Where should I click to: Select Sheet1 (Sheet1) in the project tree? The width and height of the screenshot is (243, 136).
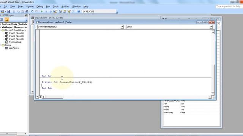tap(16, 33)
